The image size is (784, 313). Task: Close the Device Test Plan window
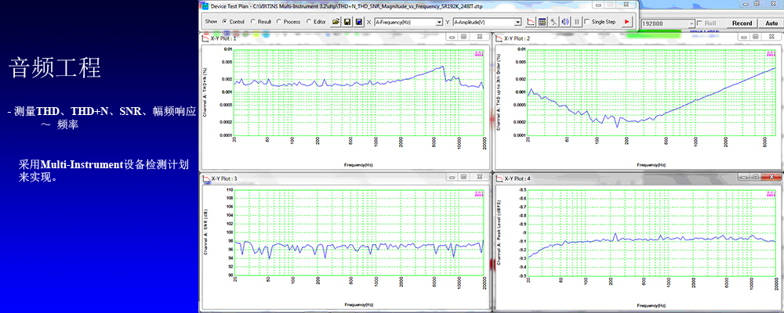(x=627, y=4)
